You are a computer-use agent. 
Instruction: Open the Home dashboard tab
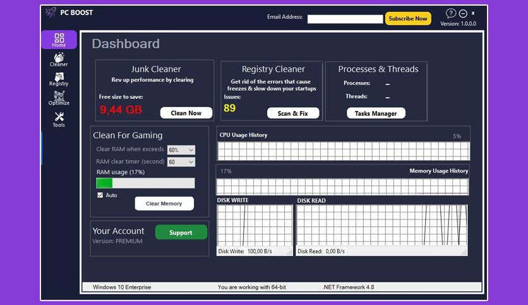click(x=59, y=40)
